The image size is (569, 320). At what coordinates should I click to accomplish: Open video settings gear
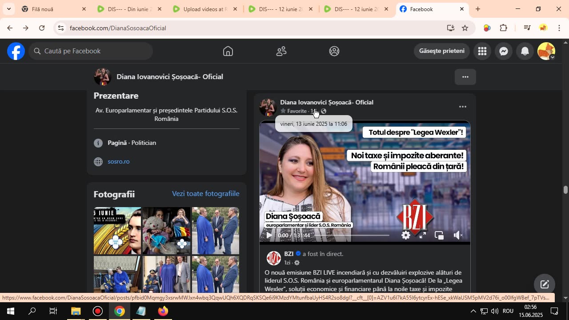pos(406,236)
